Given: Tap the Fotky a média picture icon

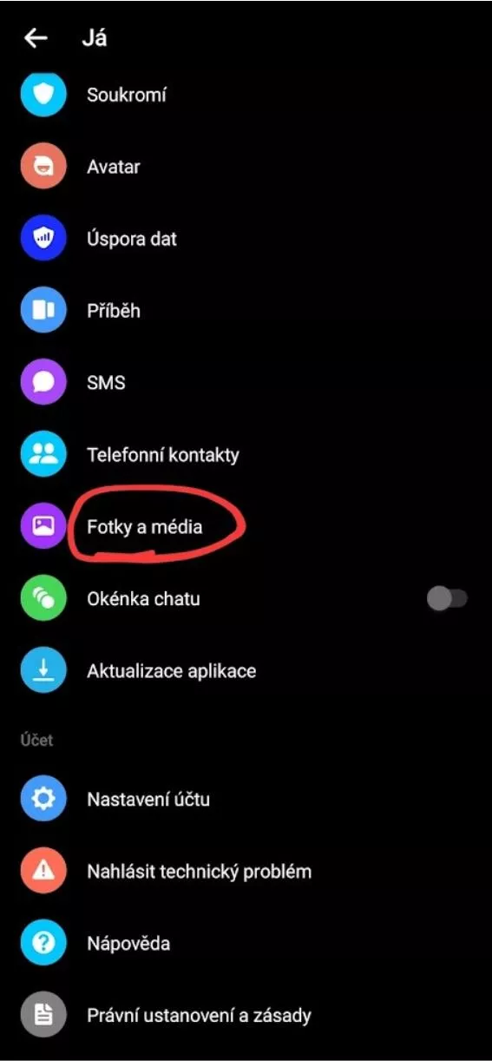Looking at the screenshot, I should click(43, 526).
